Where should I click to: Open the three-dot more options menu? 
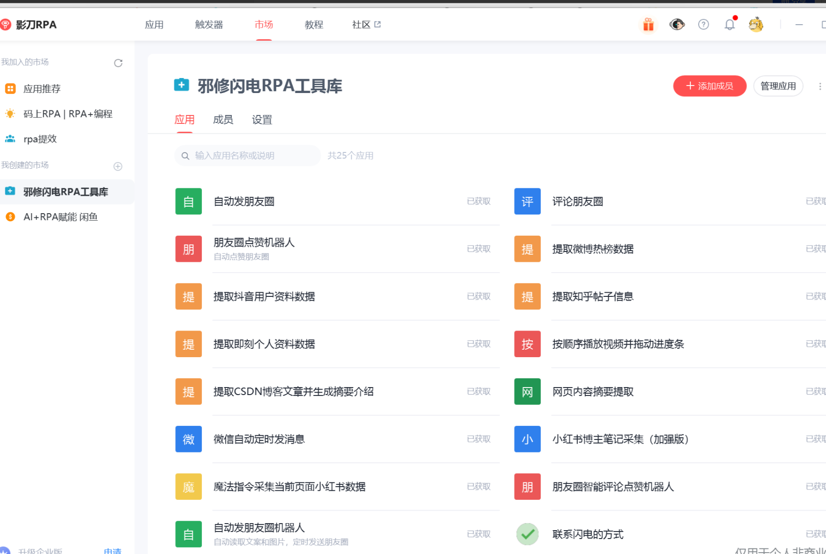(x=820, y=86)
